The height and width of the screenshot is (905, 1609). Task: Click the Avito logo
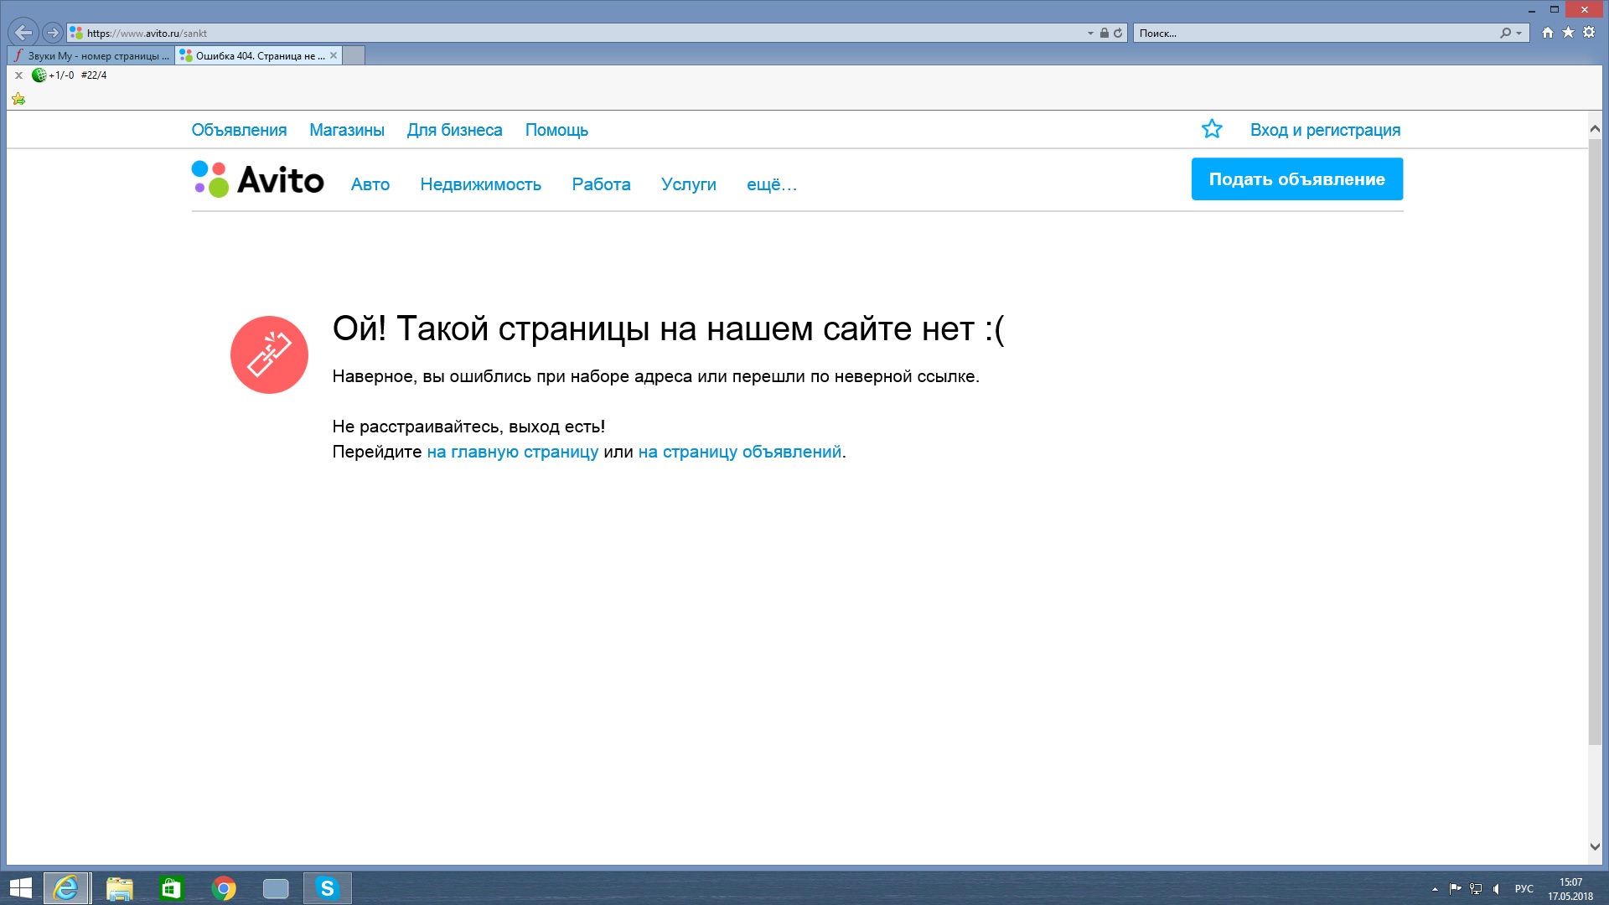257,179
